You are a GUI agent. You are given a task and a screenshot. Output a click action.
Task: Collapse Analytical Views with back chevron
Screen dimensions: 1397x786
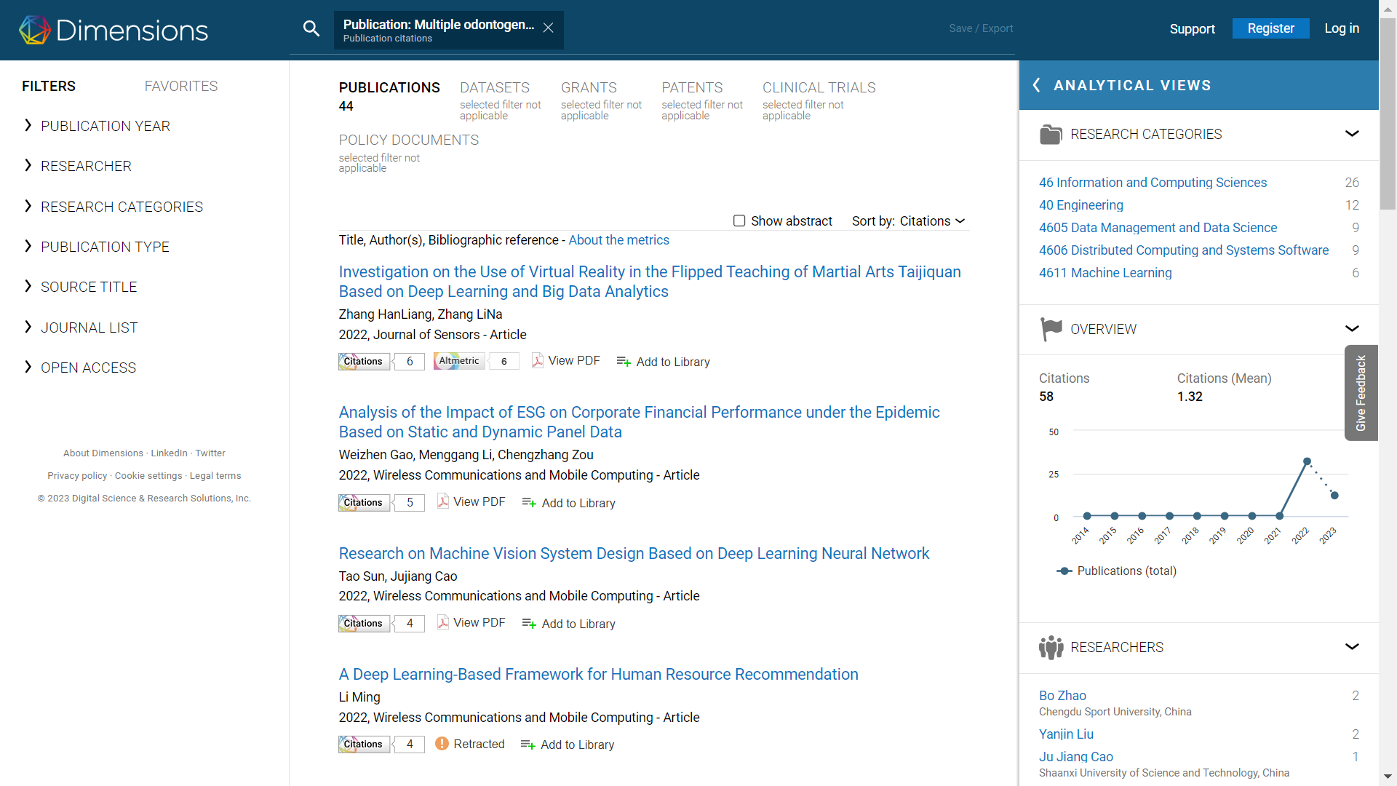1037,85
